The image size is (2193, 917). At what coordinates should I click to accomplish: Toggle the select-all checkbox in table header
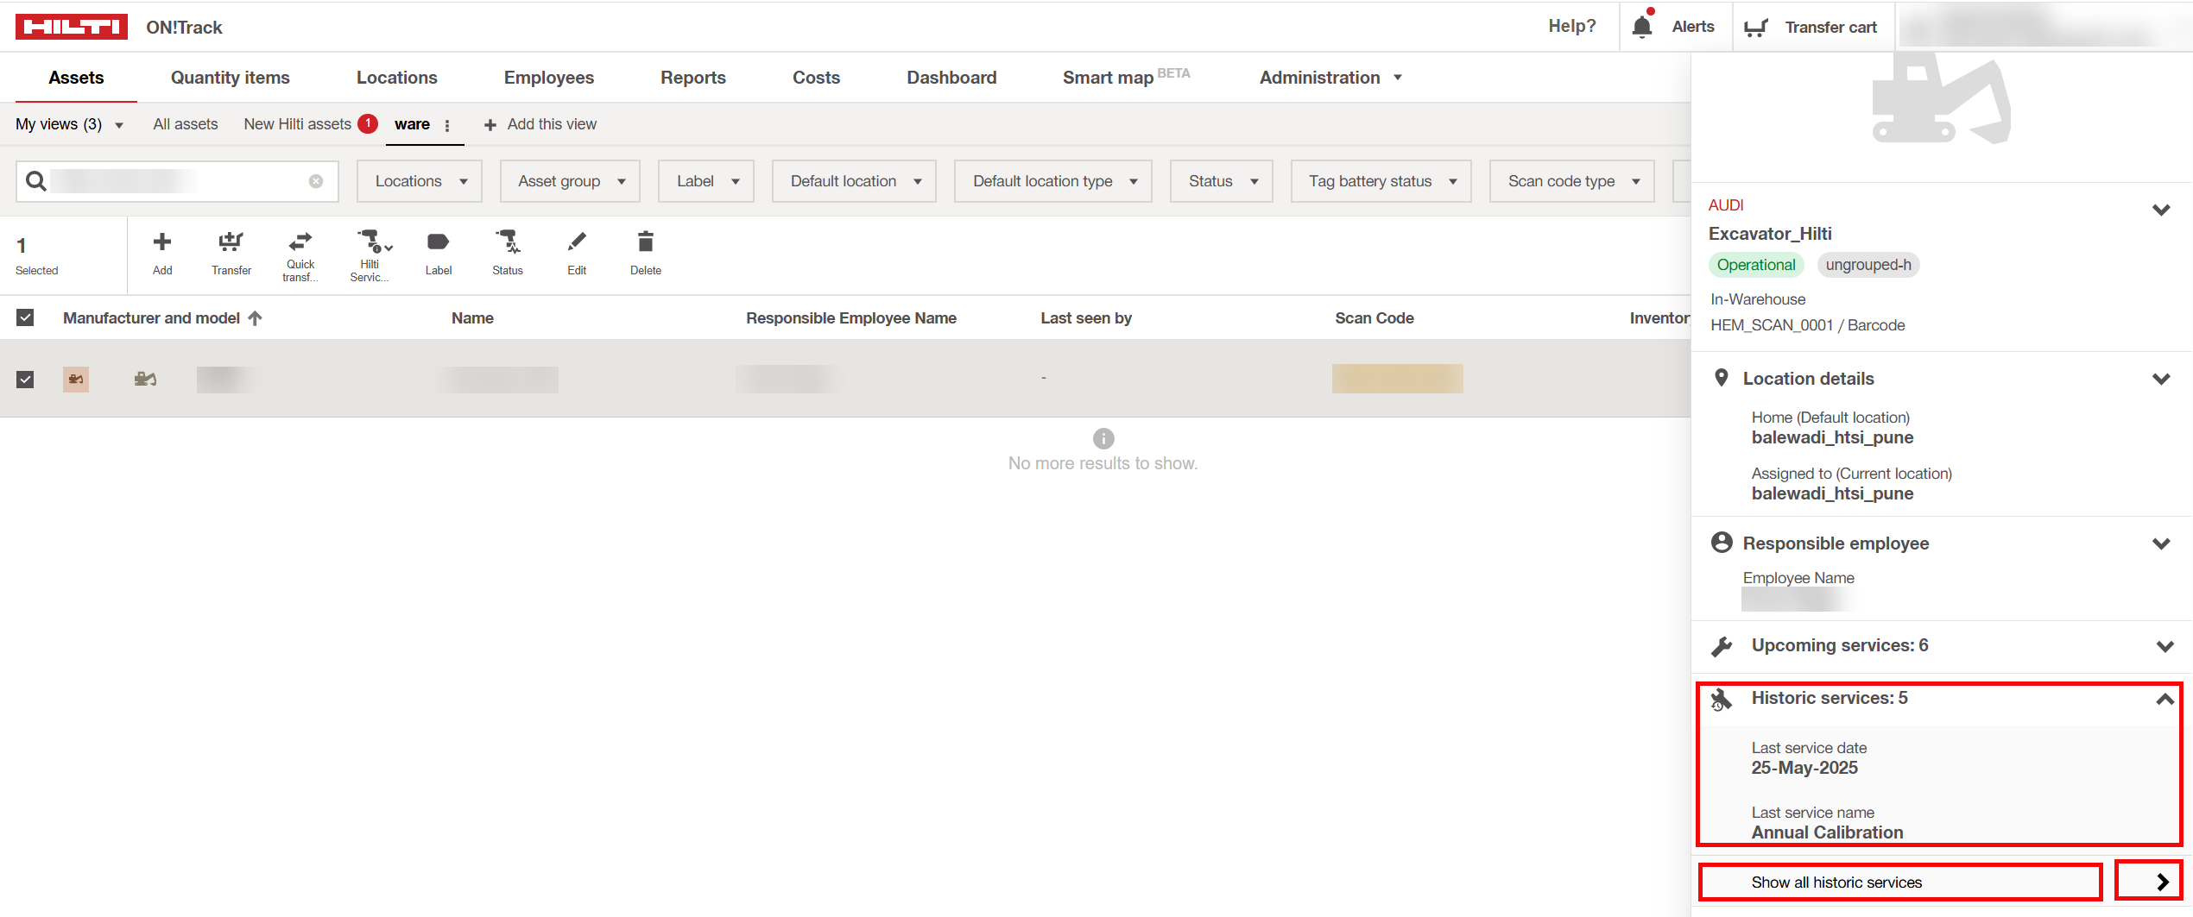pos(25,318)
